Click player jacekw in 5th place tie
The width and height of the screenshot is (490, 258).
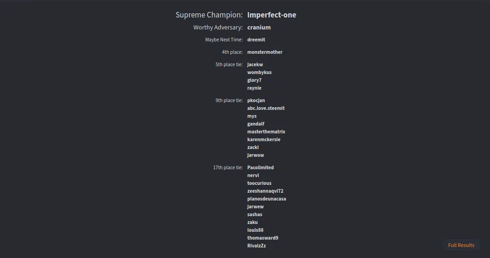tap(255, 64)
